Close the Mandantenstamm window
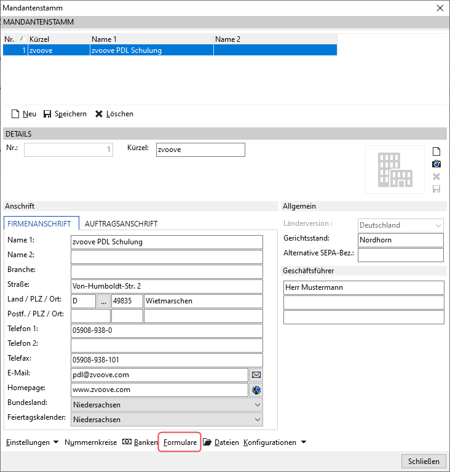The image size is (450, 472). tap(440, 8)
